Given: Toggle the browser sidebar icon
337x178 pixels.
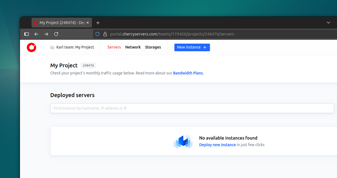Looking at the screenshot, I should (x=27, y=34).
